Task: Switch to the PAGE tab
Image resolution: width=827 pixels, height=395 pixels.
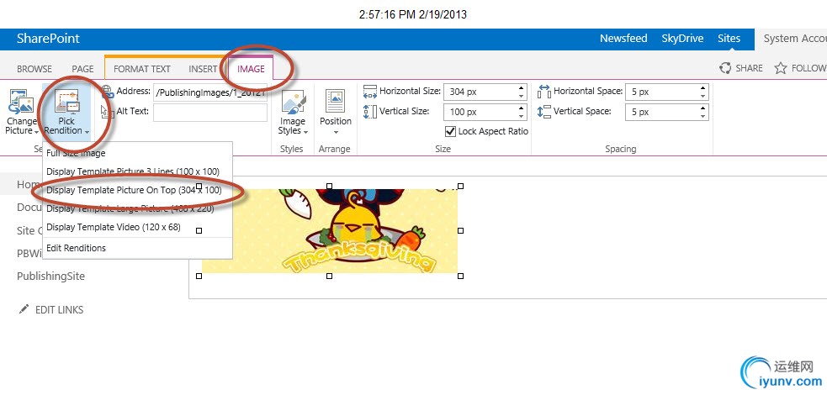Action: click(82, 69)
